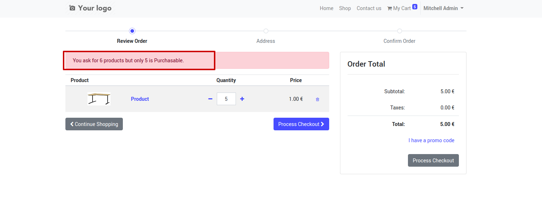Screen dimensions: 542x216
Task: Select the Address step
Action: [266, 41]
